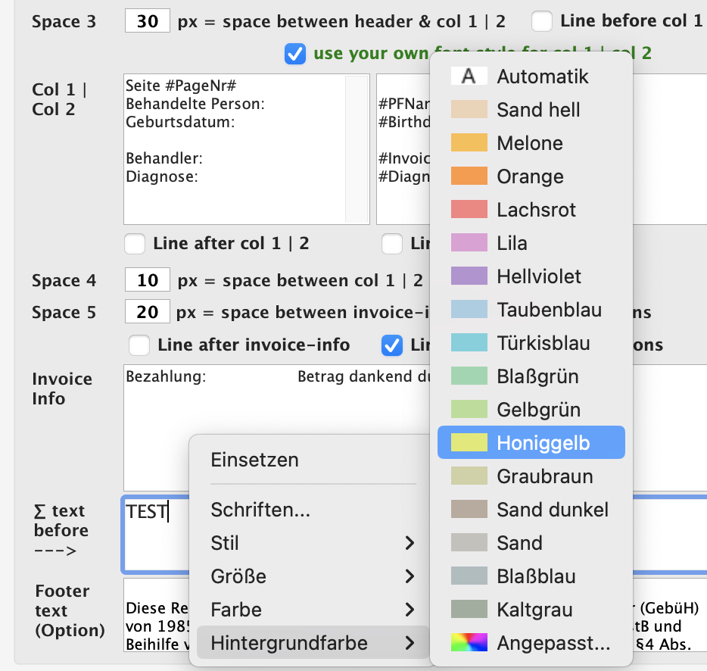Enable 'Line before col 1' checkbox
This screenshot has width=707, height=671.
click(542, 21)
